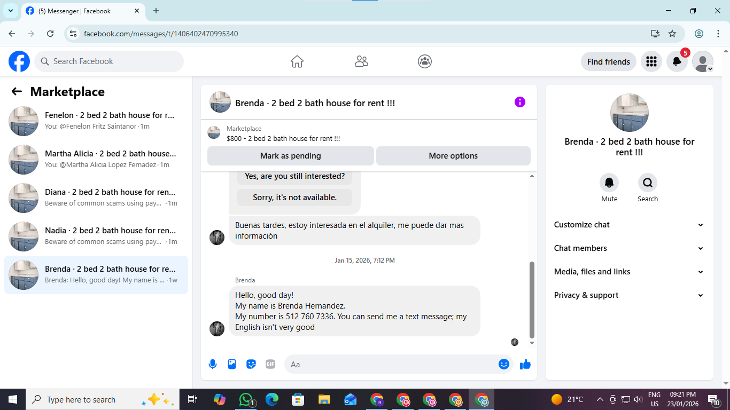Choose a sticker icon
Image resolution: width=730 pixels, height=410 pixels.
(x=251, y=364)
